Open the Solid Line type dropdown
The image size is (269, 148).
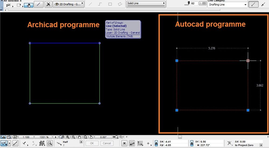click(146, 4)
